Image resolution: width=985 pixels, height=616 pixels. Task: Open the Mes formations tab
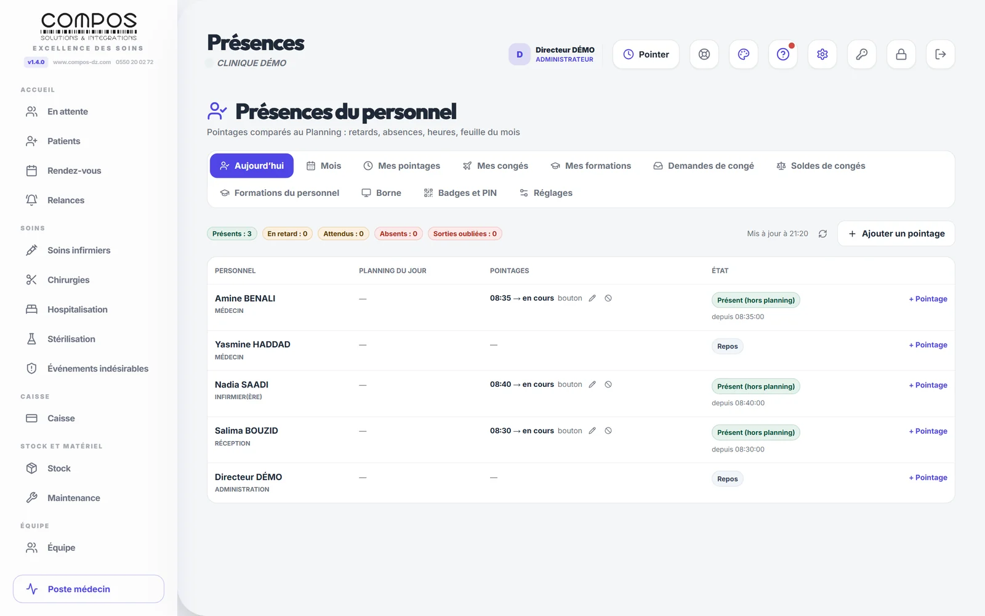pos(591,166)
